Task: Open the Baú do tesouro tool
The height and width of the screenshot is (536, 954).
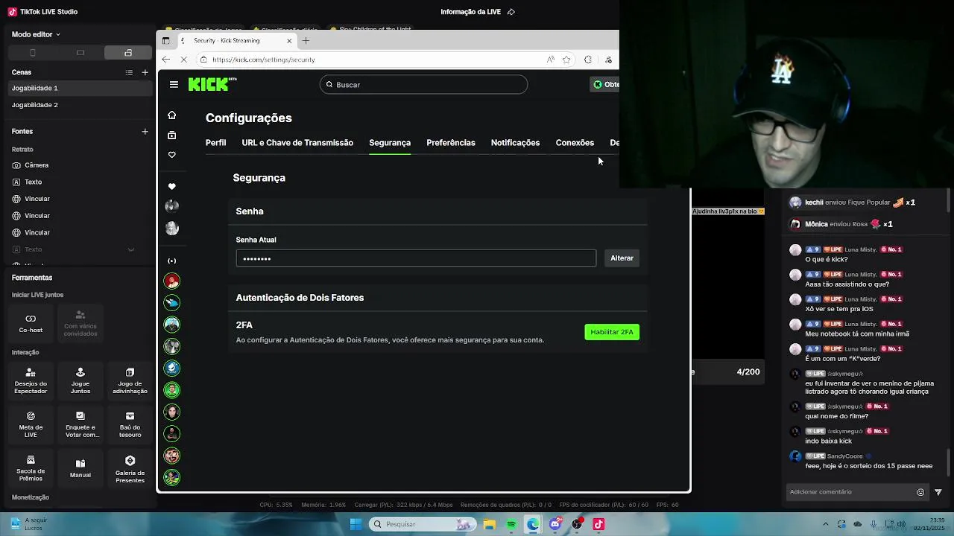Action: [x=130, y=424]
